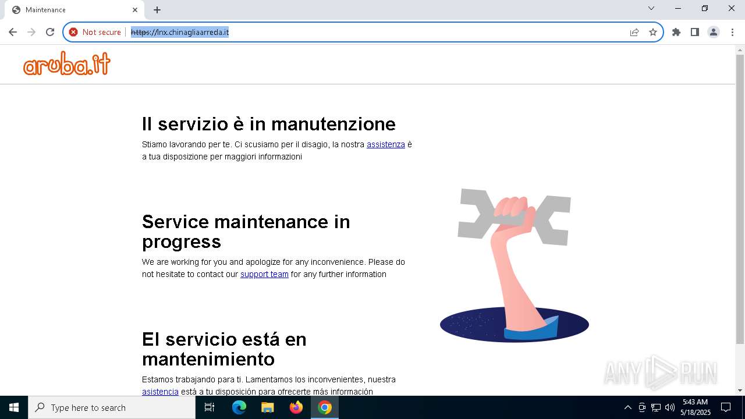Show hidden system tray icons
745x419 pixels.
pos(627,407)
